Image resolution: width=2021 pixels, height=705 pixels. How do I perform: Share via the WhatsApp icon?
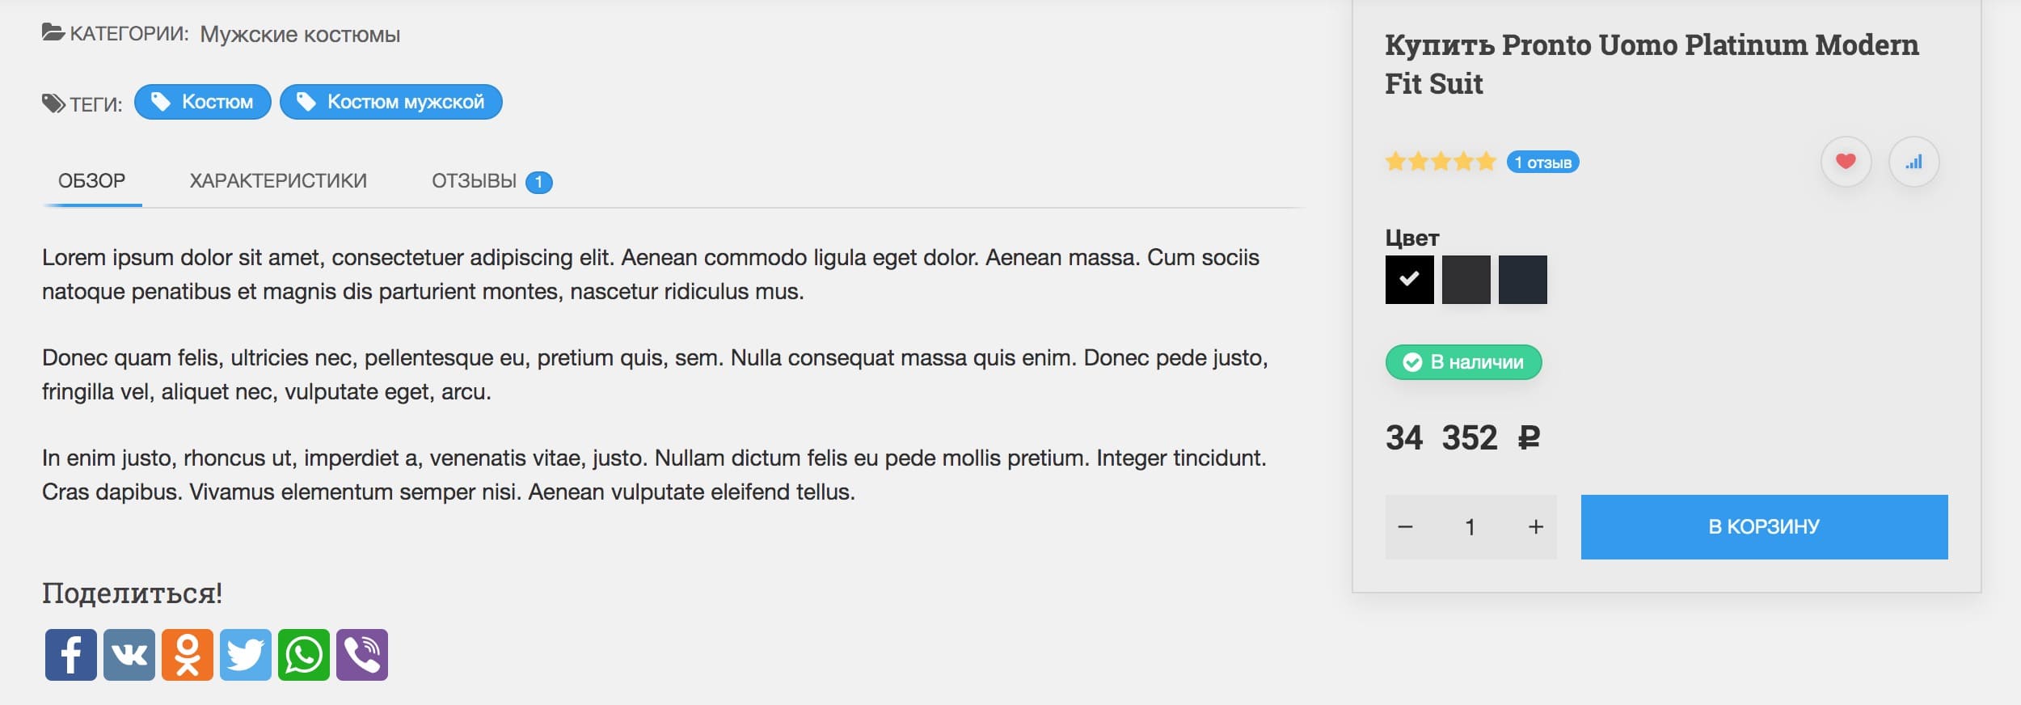[304, 655]
